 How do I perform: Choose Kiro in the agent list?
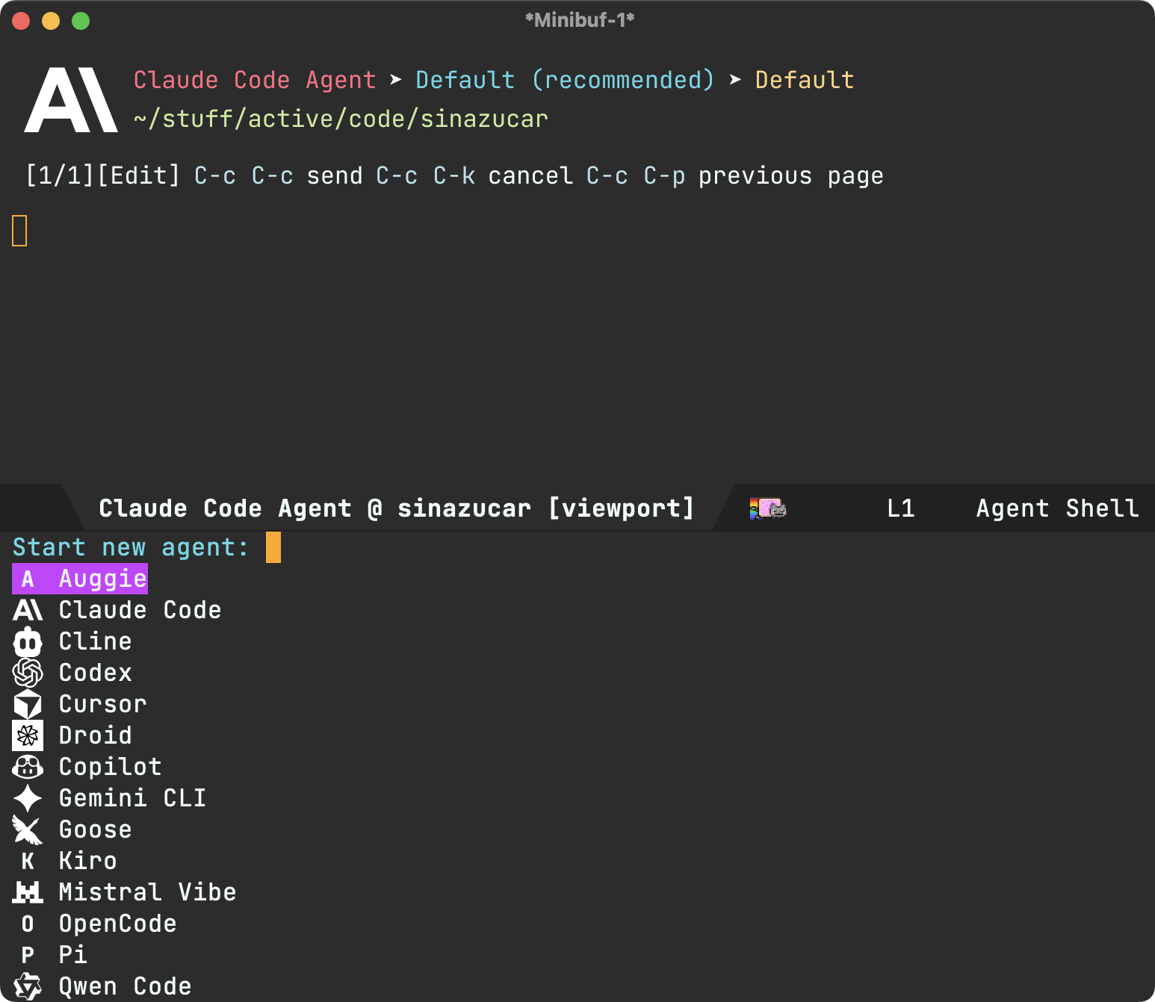pyautogui.click(x=87, y=861)
